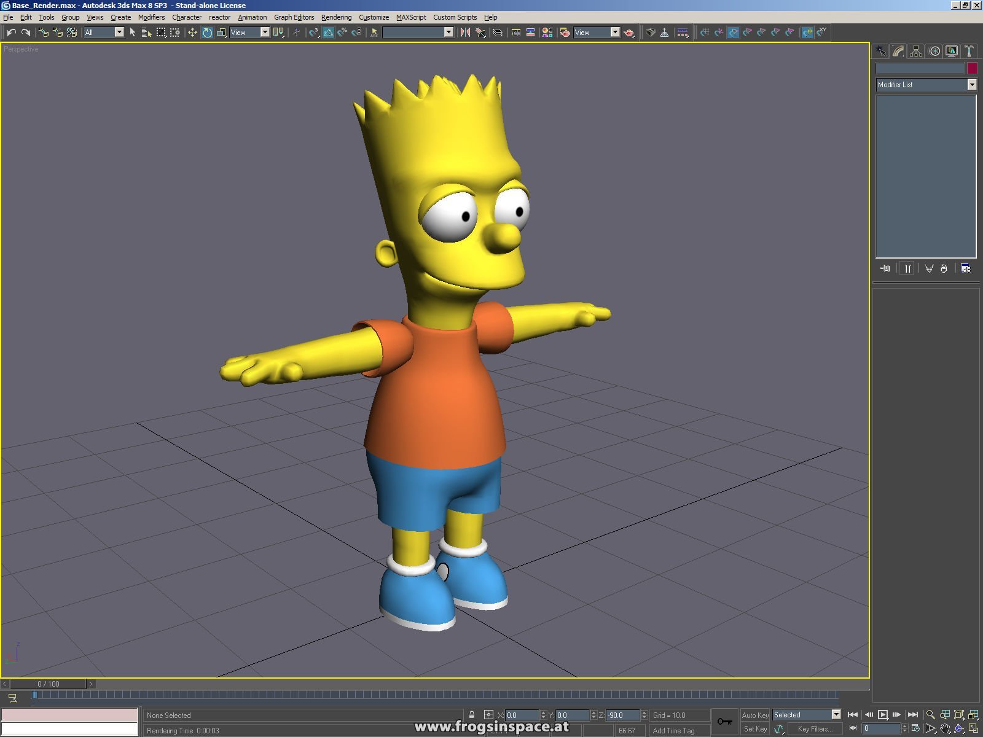Open the Selection Filter 'All' dropdown
983x737 pixels.
click(104, 33)
